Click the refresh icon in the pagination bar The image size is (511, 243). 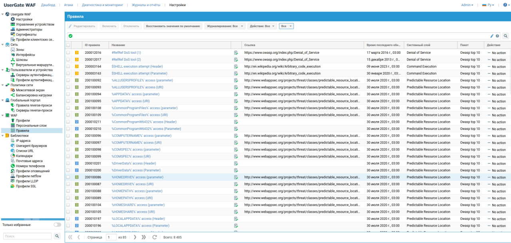point(155,237)
